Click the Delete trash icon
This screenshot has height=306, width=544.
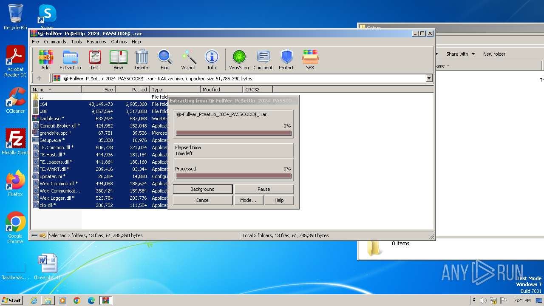(x=142, y=59)
